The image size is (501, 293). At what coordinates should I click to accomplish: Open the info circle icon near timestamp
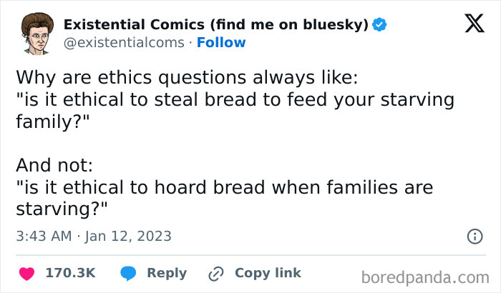pos(475,237)
